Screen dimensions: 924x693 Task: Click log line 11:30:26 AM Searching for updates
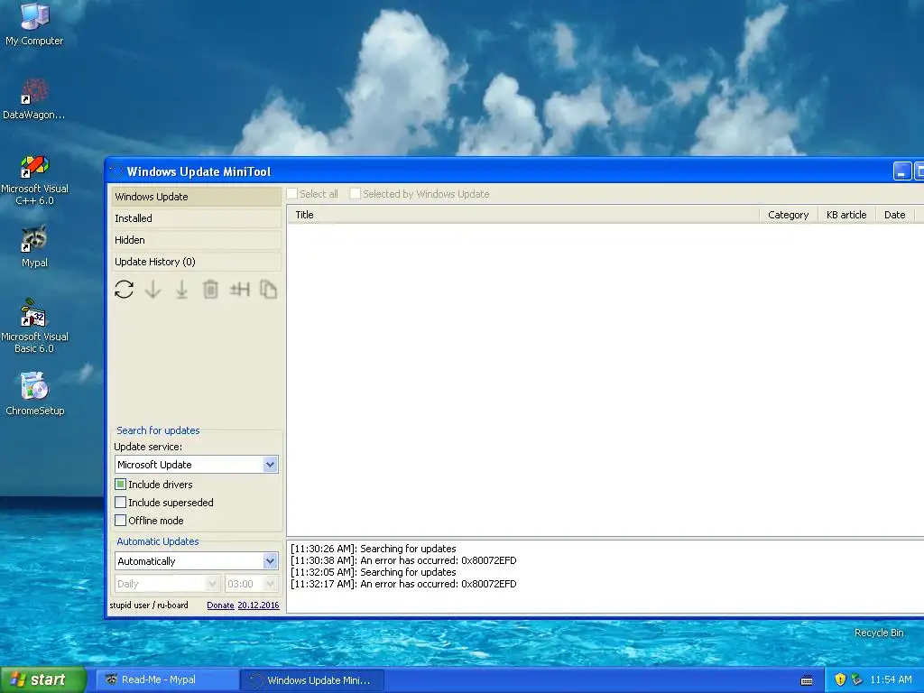click(373, 549)
